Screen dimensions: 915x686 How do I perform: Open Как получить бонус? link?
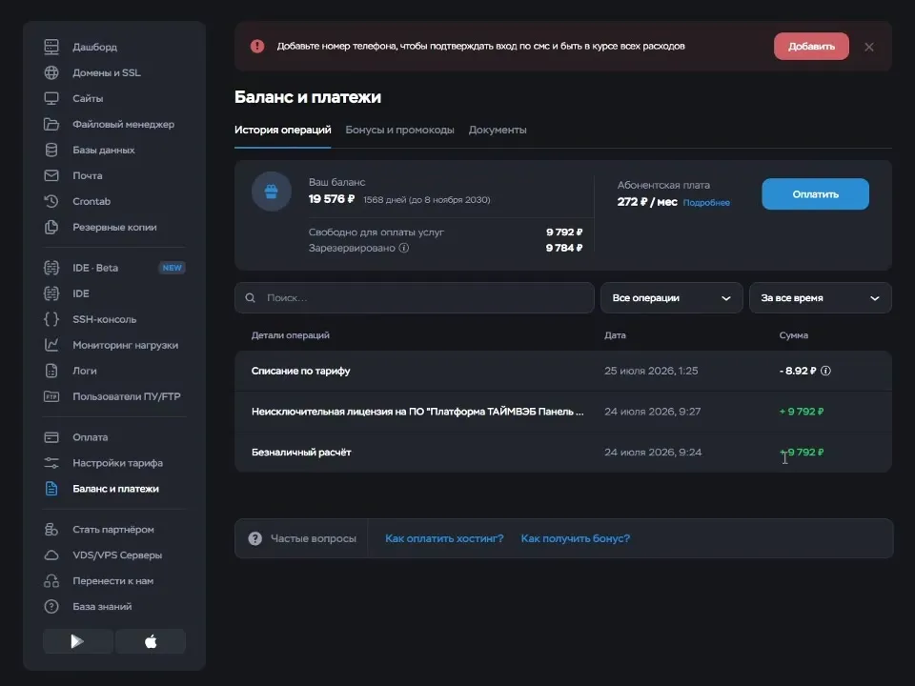click(576, 538)
